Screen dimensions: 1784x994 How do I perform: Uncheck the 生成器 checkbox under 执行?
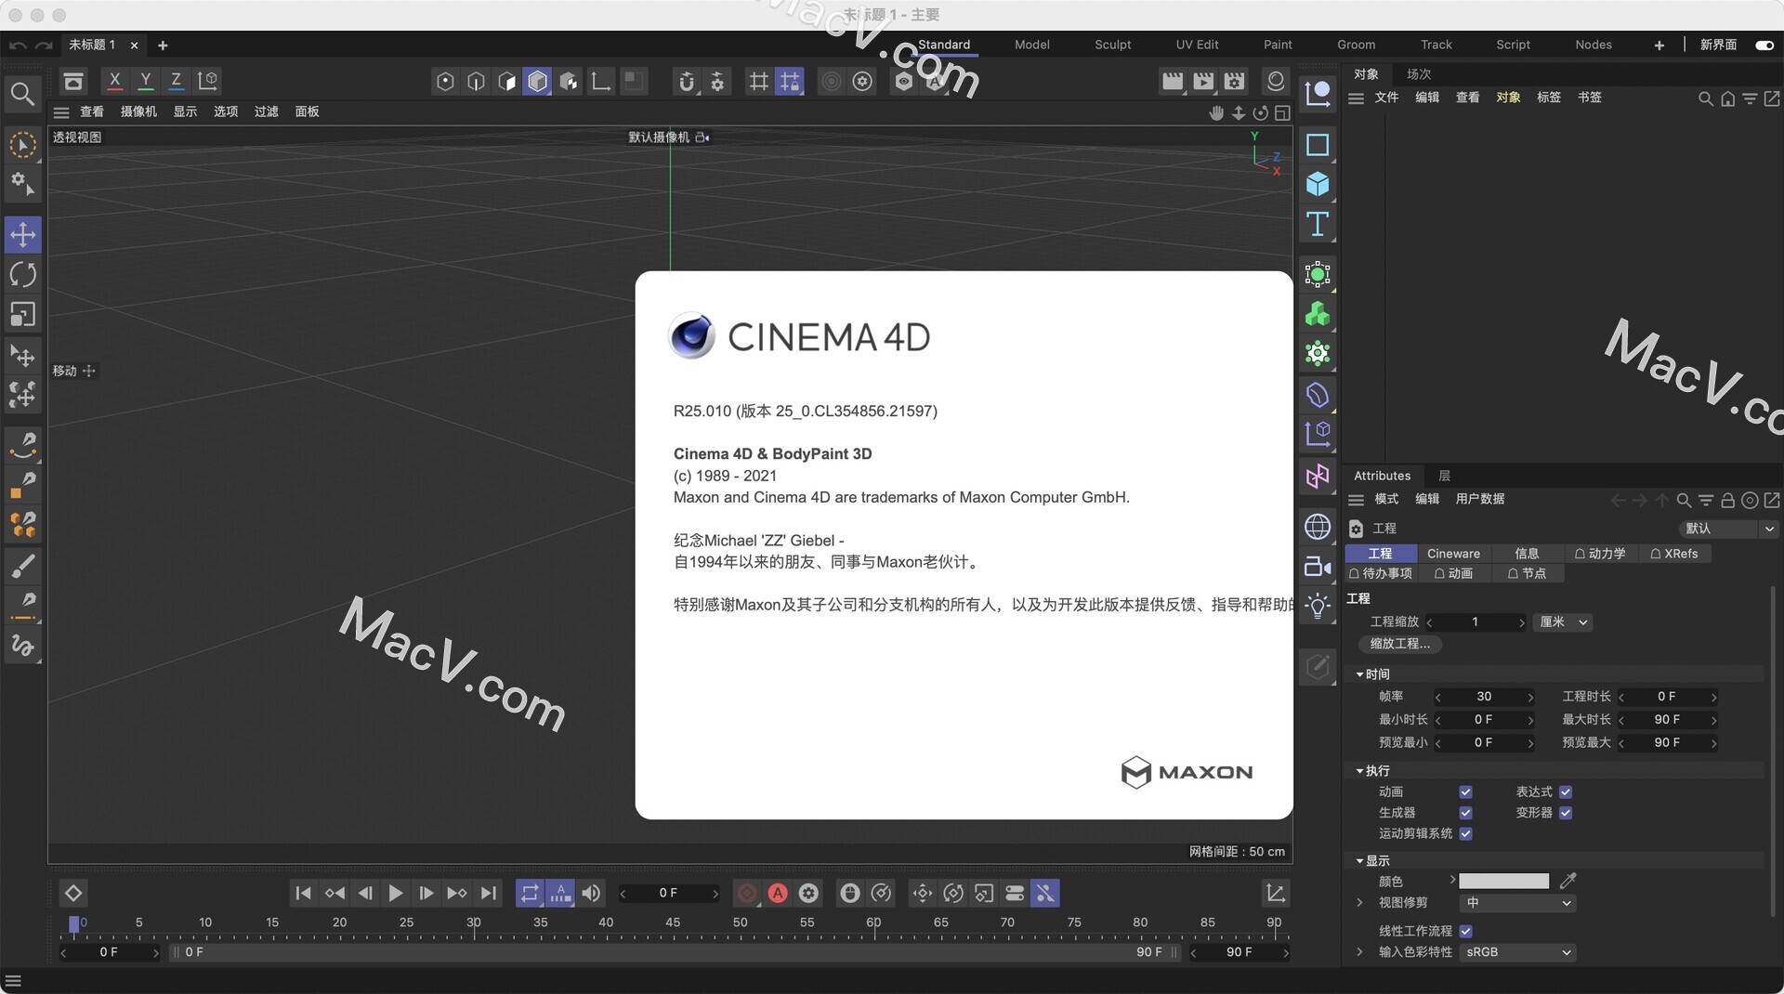1466,812
